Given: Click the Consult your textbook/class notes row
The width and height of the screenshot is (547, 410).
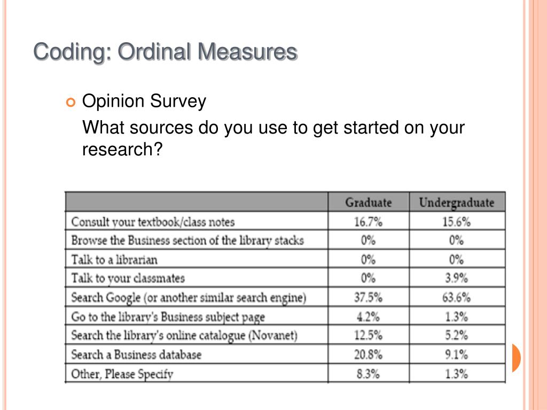Looking at the screenshot, I should click(x=285, y=222).
